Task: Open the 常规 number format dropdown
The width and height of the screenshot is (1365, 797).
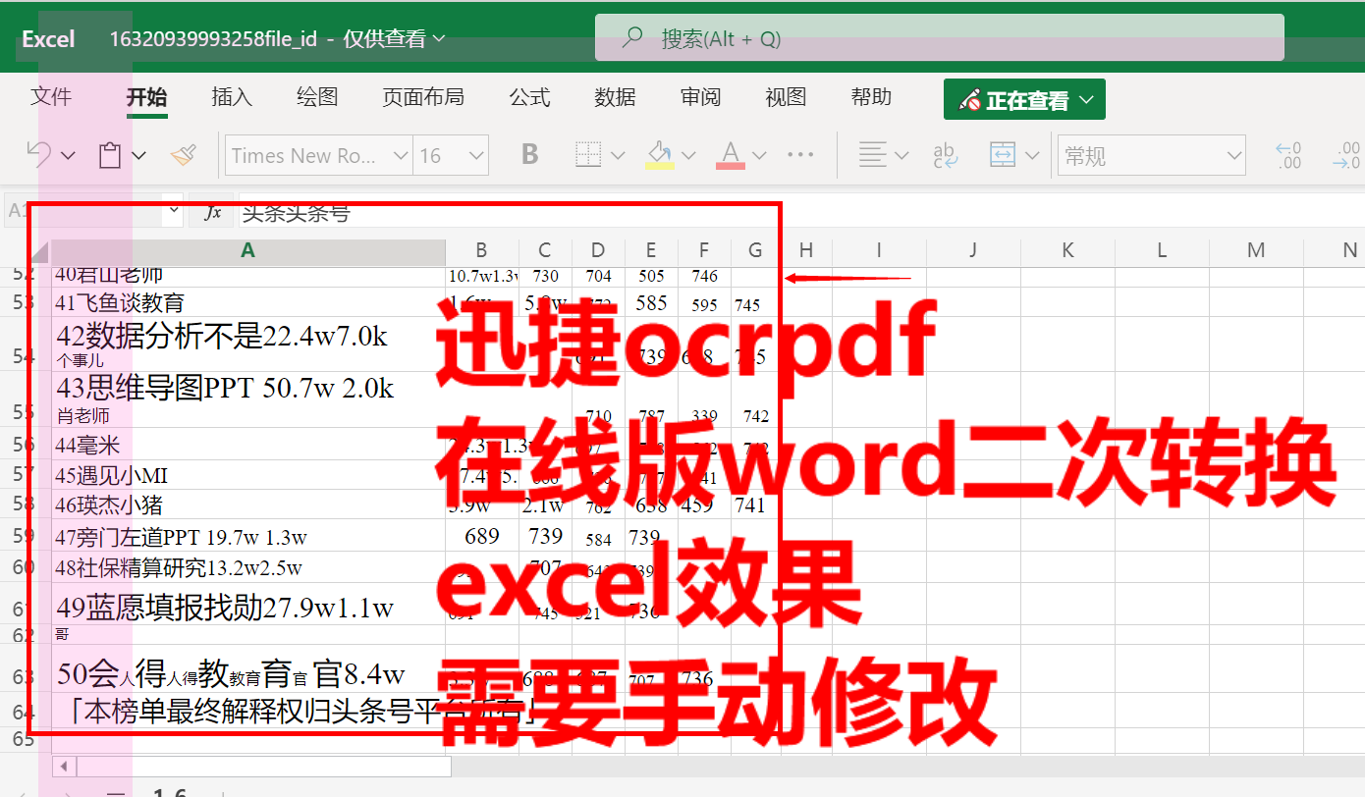Action: tap(1152, 155)
